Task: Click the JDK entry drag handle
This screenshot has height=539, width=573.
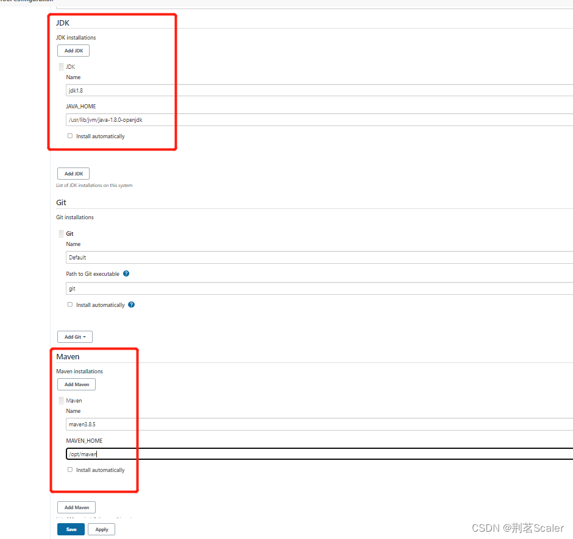Action: pos(61,67)
